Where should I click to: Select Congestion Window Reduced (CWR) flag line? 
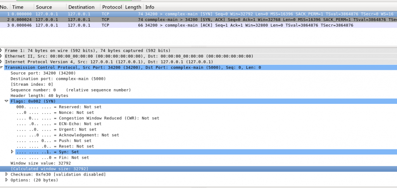click(x=88, y=118)
